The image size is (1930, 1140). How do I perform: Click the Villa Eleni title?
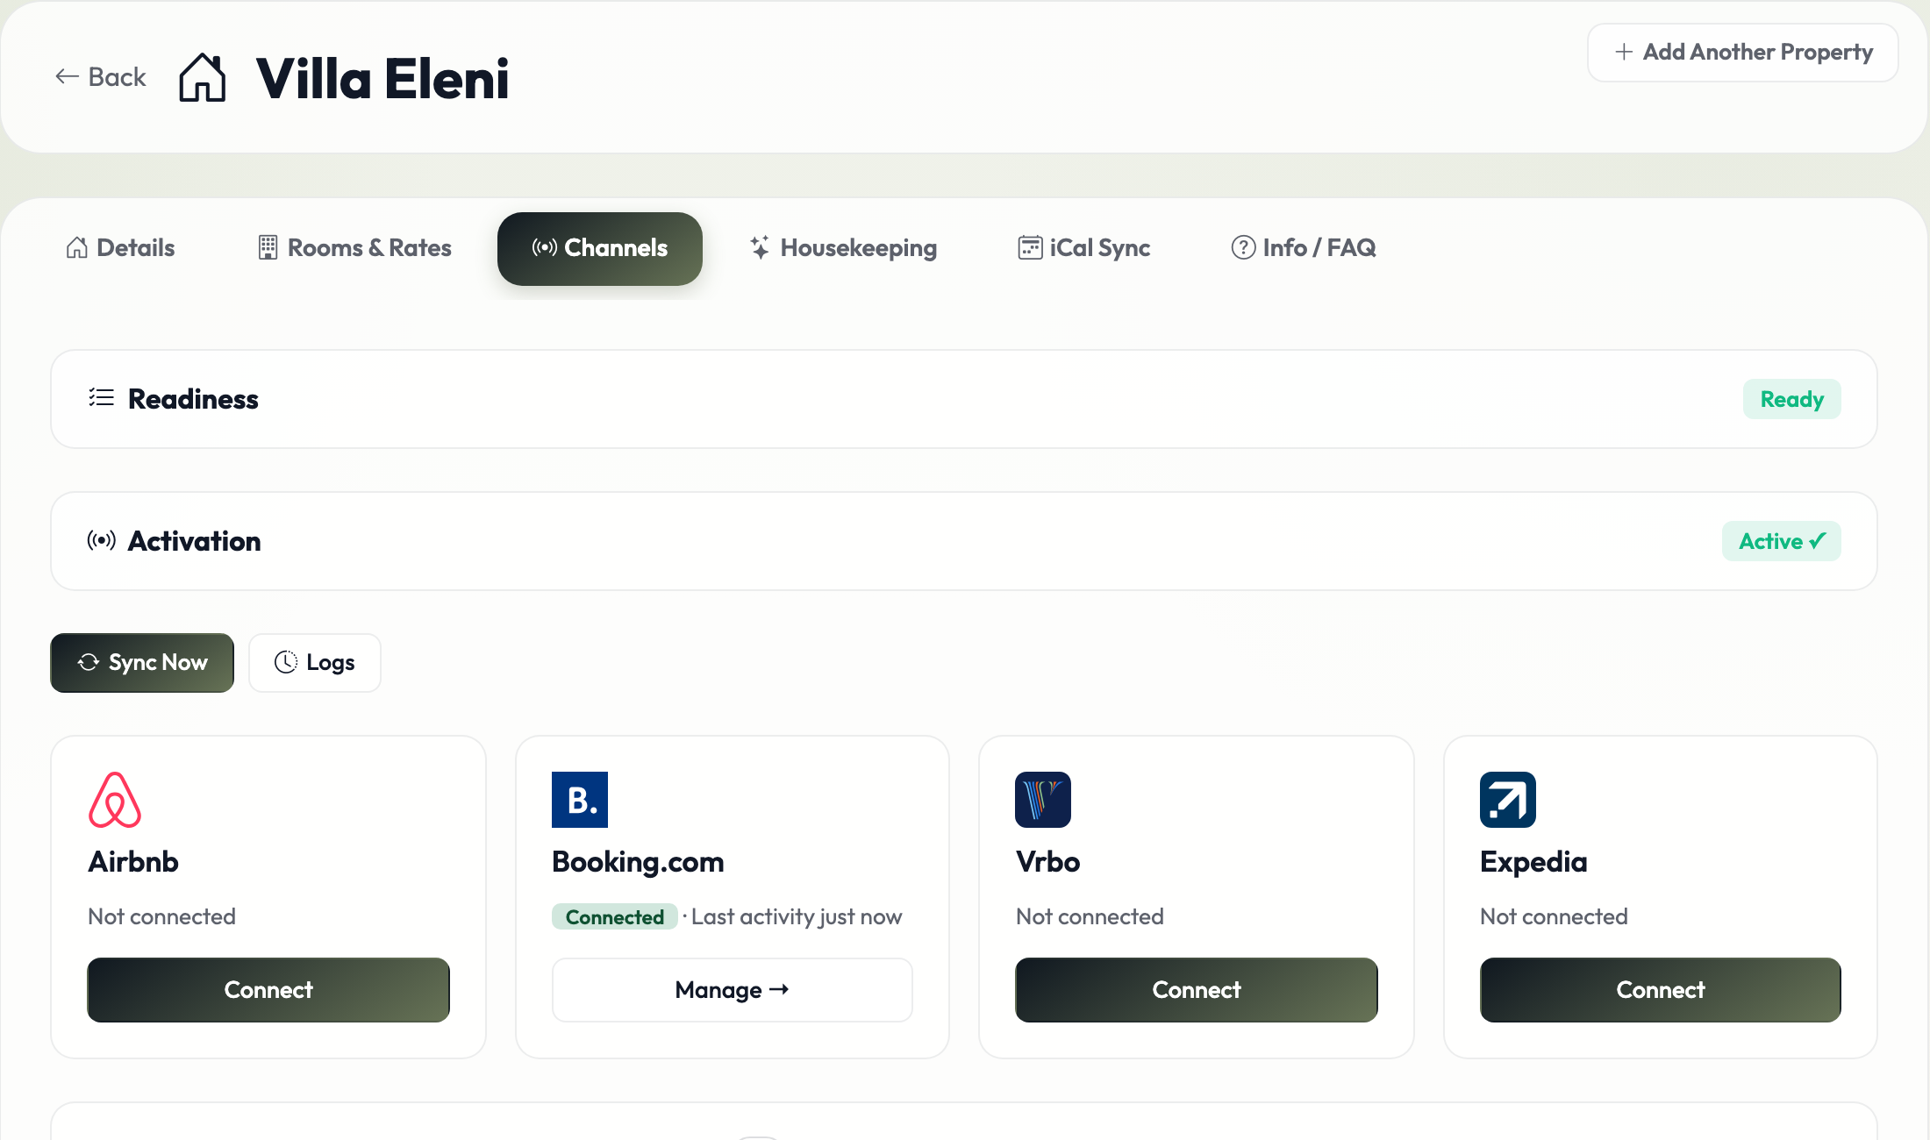382,79
